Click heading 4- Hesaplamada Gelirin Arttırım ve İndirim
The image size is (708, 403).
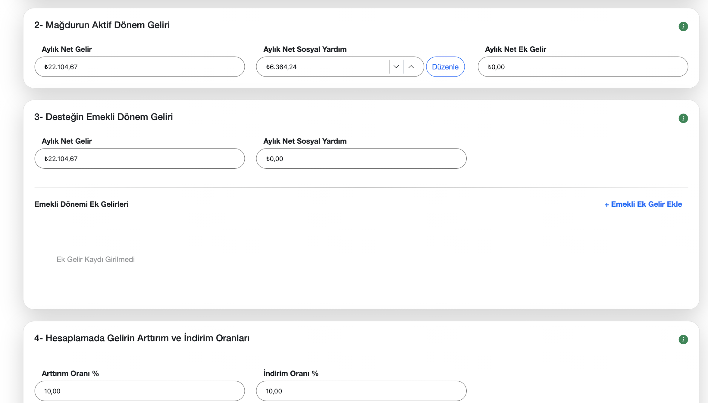[142, 338]
